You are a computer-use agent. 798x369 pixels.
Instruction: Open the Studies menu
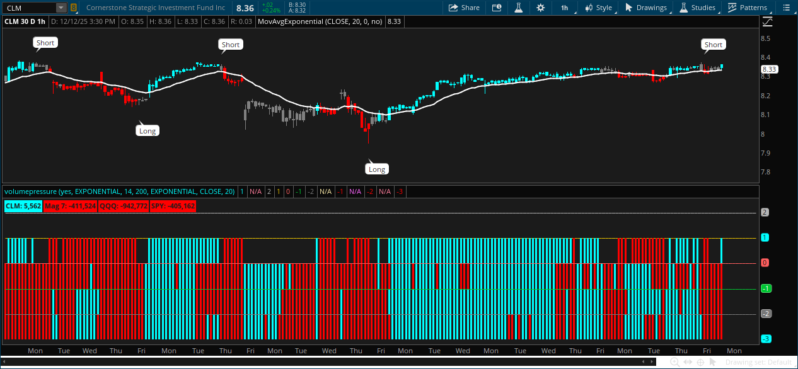tap(697, 8)
